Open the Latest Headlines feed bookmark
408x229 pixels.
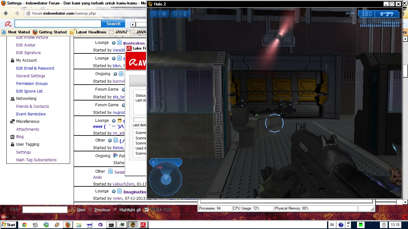pyautogui.click(x=88, y=32)
